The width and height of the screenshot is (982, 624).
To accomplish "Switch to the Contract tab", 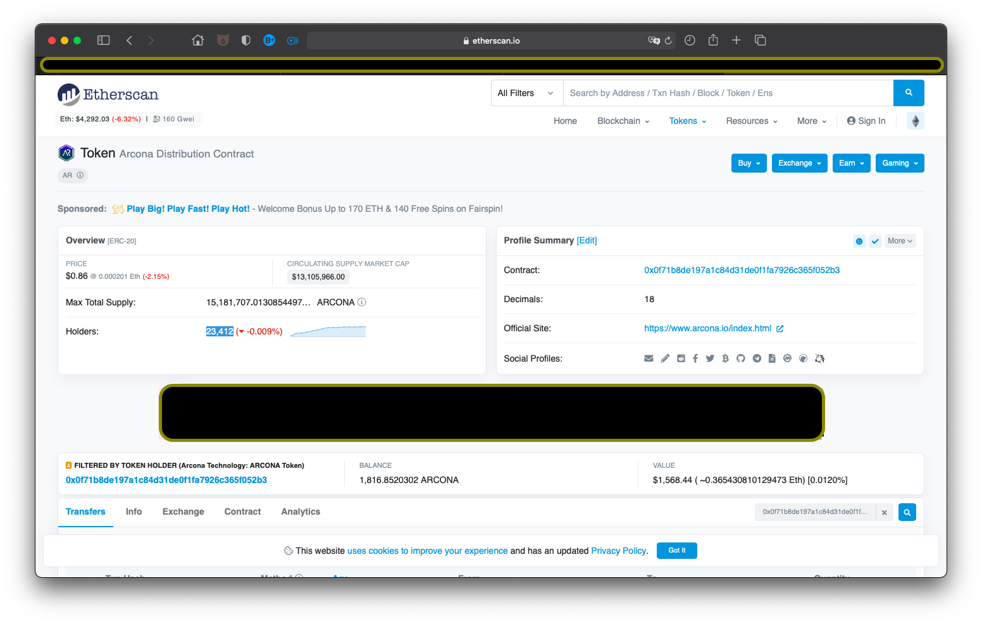I will [x=242, y=511].
